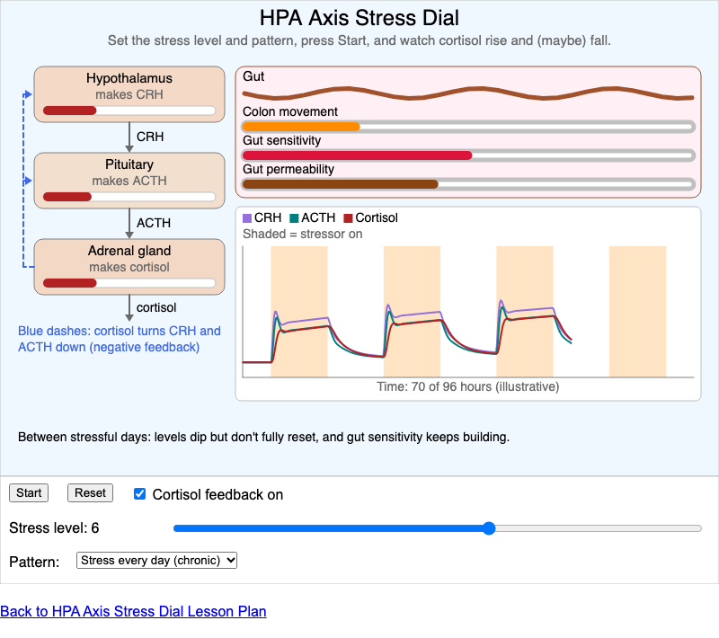Viewport: 719px width, 638px height.
Task: Toggle the Cortisol feedback on checkbox
Action: pos(139,493)
